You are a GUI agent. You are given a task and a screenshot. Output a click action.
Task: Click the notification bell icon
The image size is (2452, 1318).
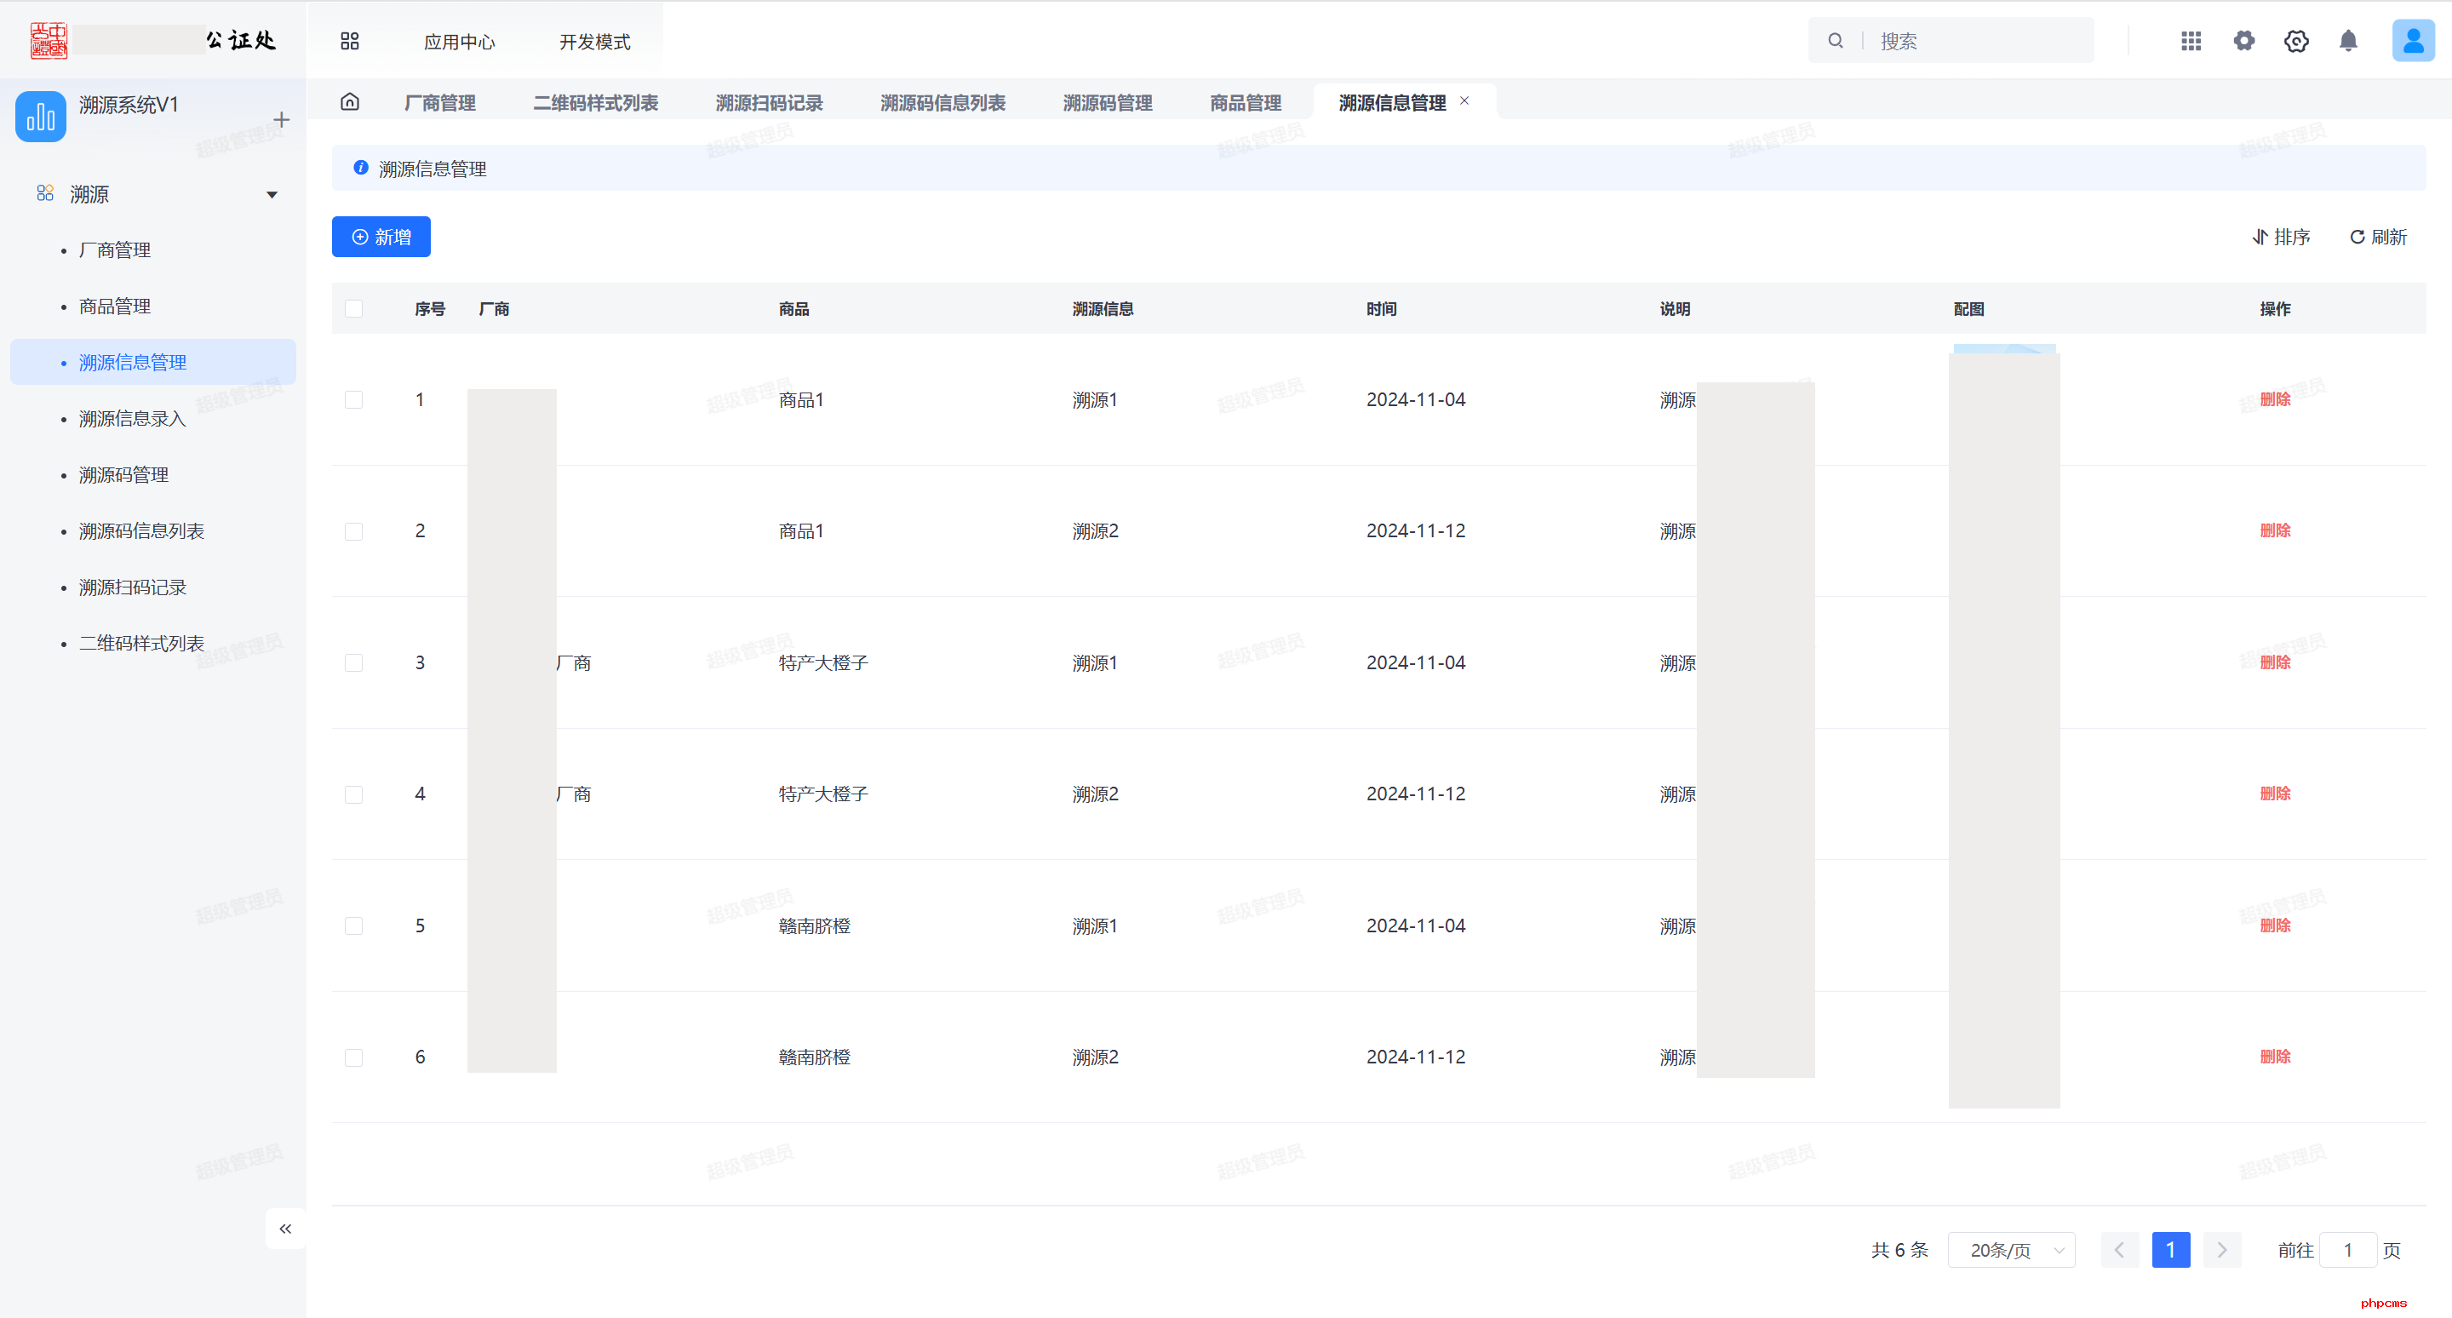click(2347, 41)
